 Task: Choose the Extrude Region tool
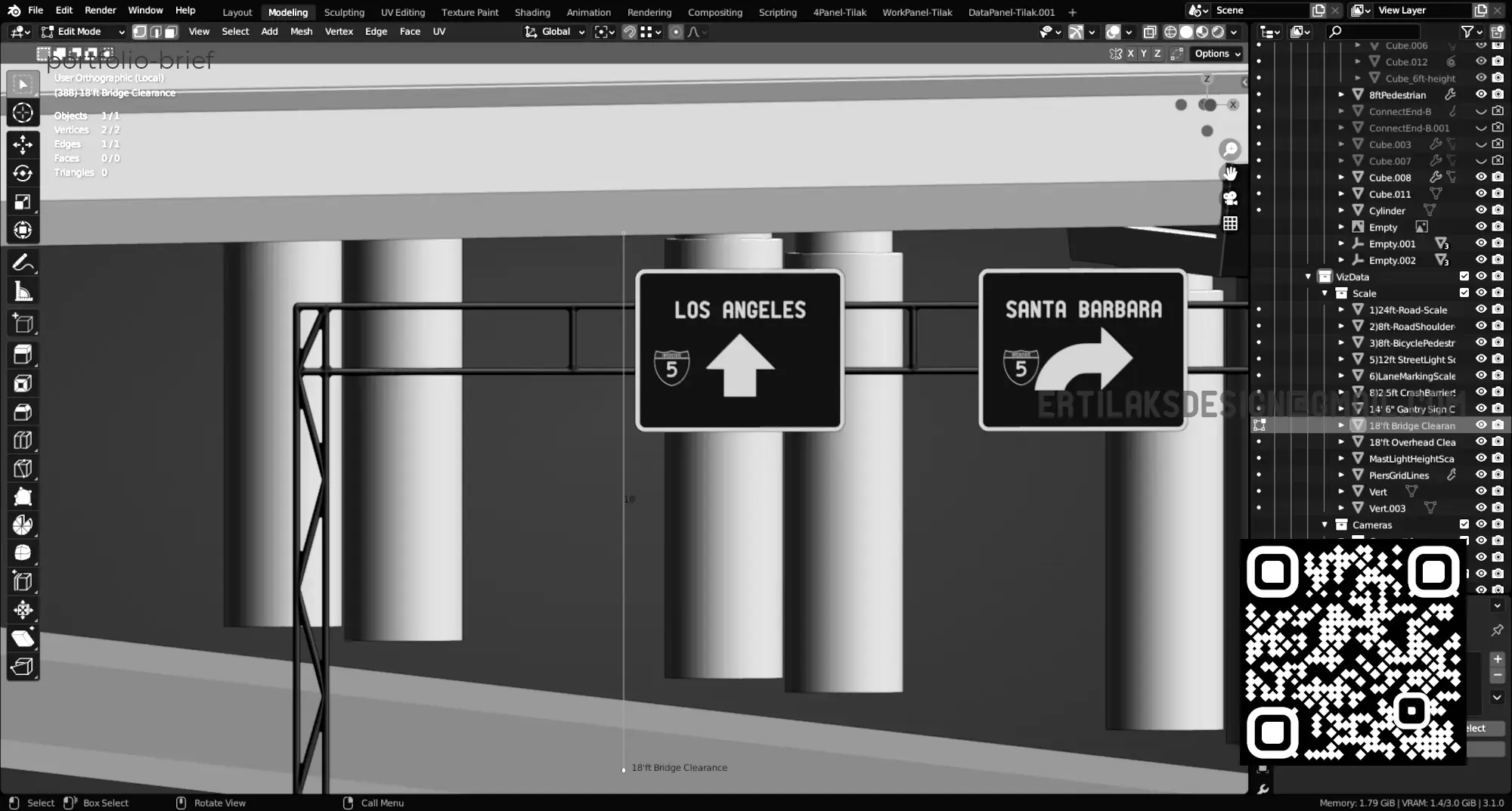pyautogui.click(x=23, y=354)
